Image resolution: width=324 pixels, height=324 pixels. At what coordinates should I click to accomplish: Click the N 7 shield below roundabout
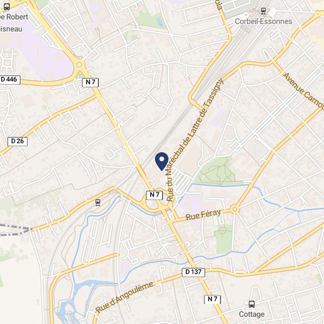pyautogui.click(x=91, y=82)
